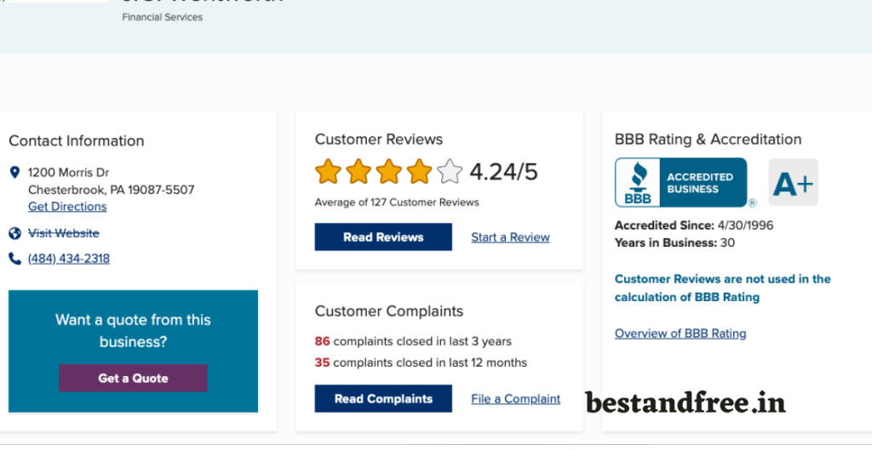Screen dimensions: 872x450
Task: Click the bestandfree.in watermark text
Action: click(686, 402)
